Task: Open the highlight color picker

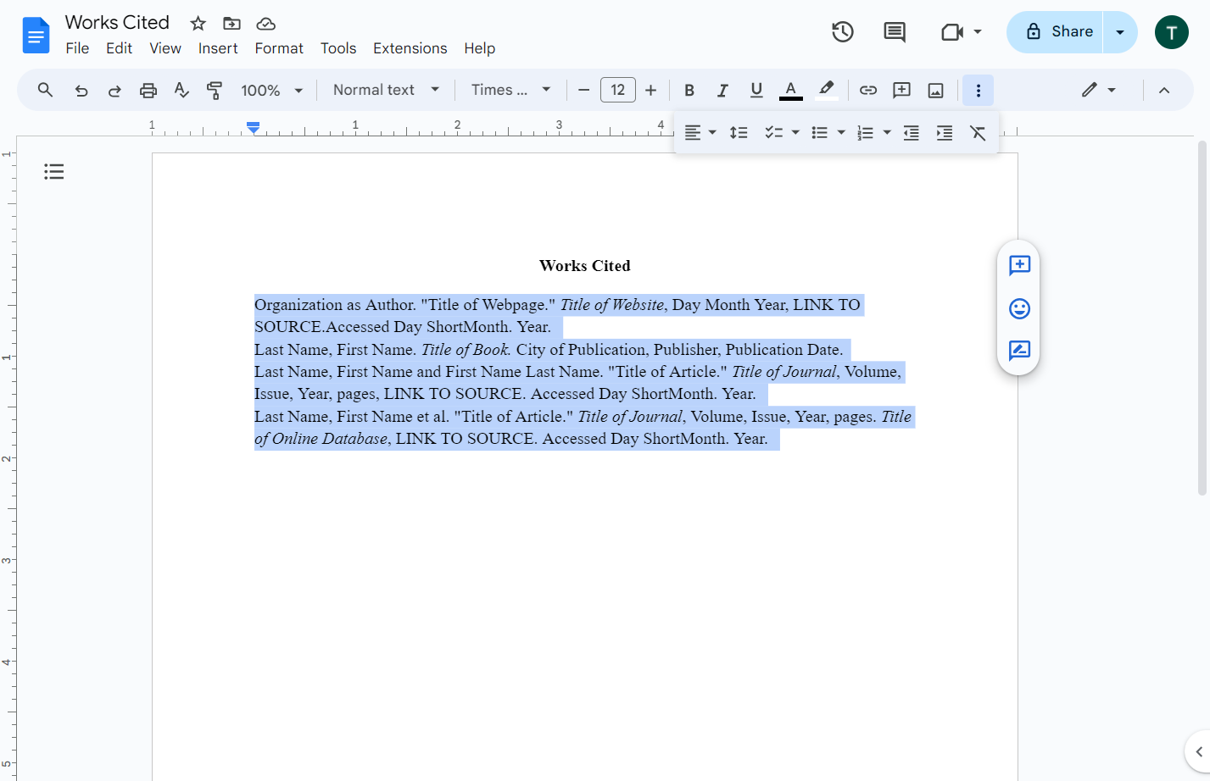Action: pos(826,90)
